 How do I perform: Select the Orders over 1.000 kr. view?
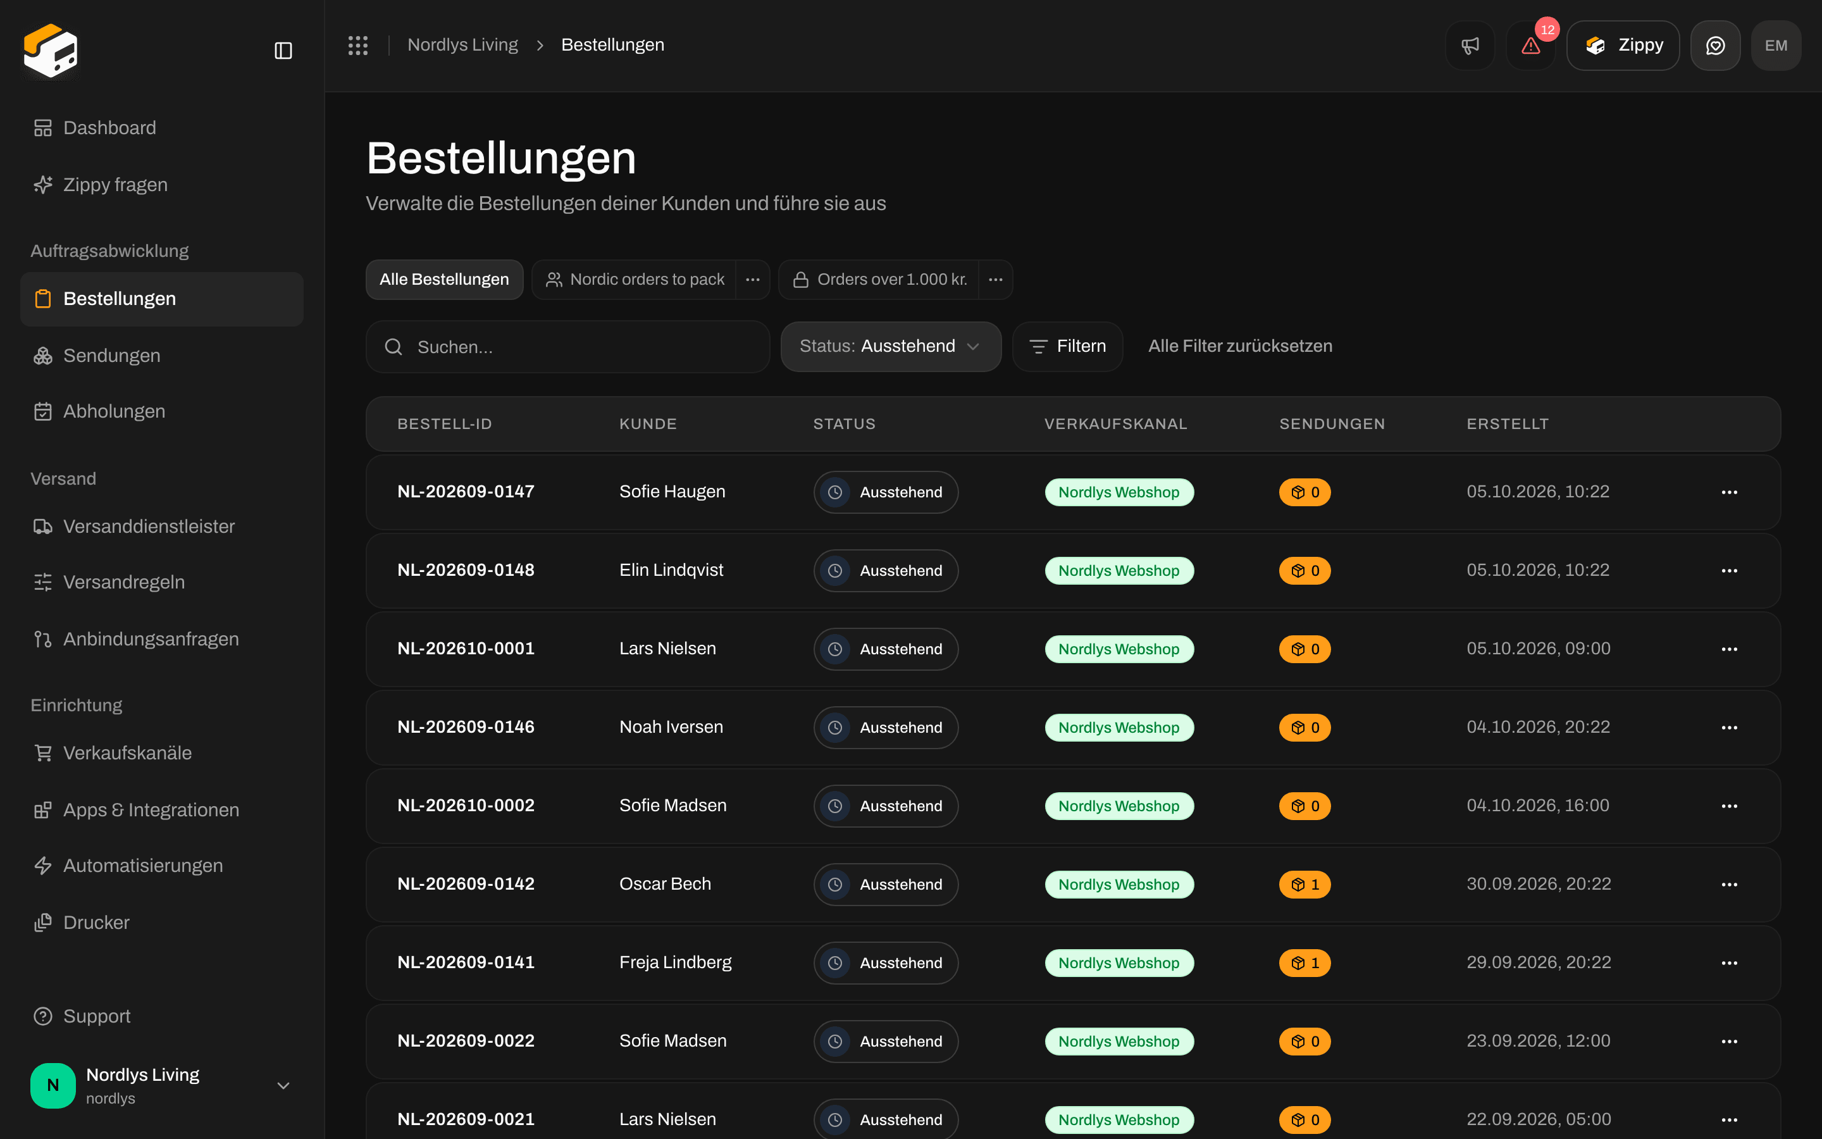[879, 280]
